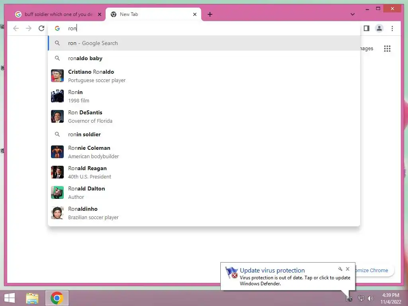Screen dimensions: 408x306
Task: Open the Windows Start menu
Action: (10, 298)
